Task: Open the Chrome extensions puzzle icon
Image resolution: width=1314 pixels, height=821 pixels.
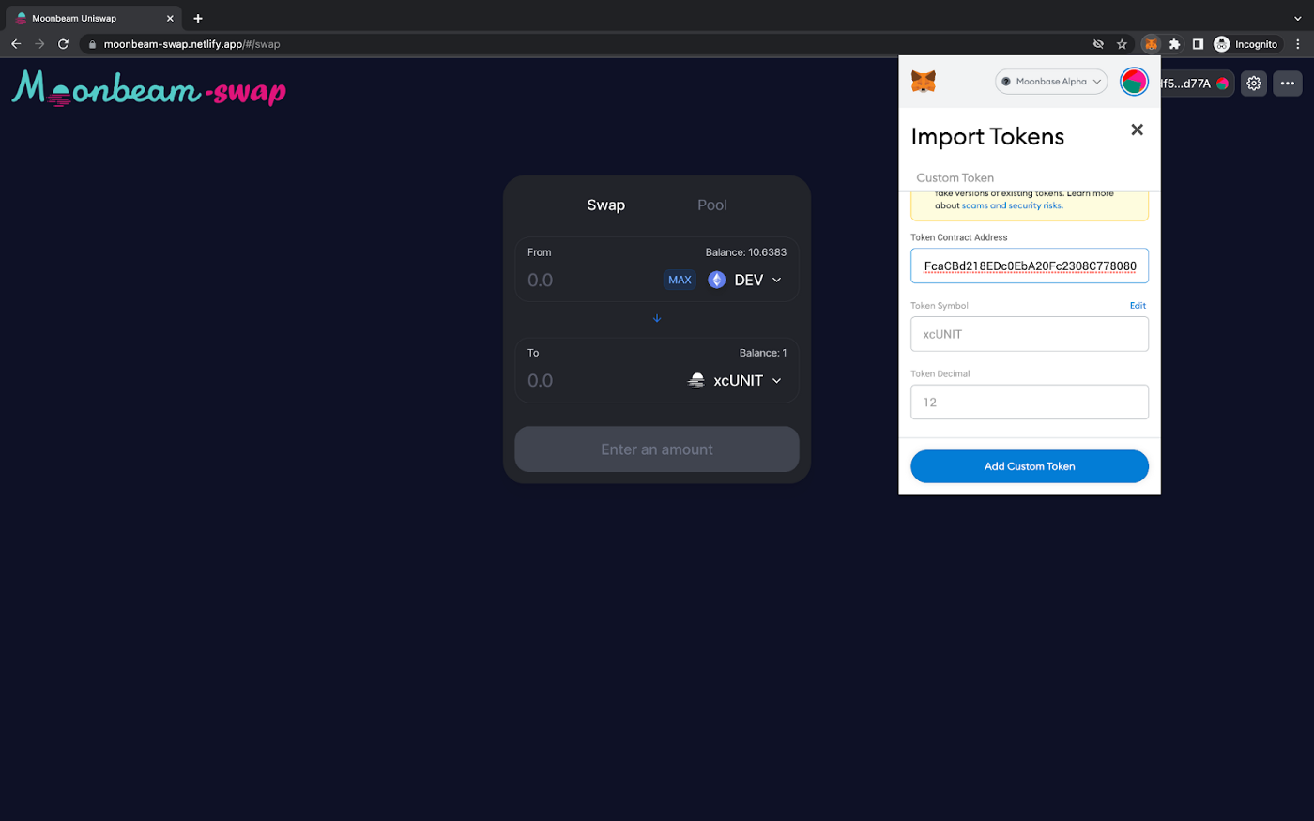Action: (x=1174, y=44)
